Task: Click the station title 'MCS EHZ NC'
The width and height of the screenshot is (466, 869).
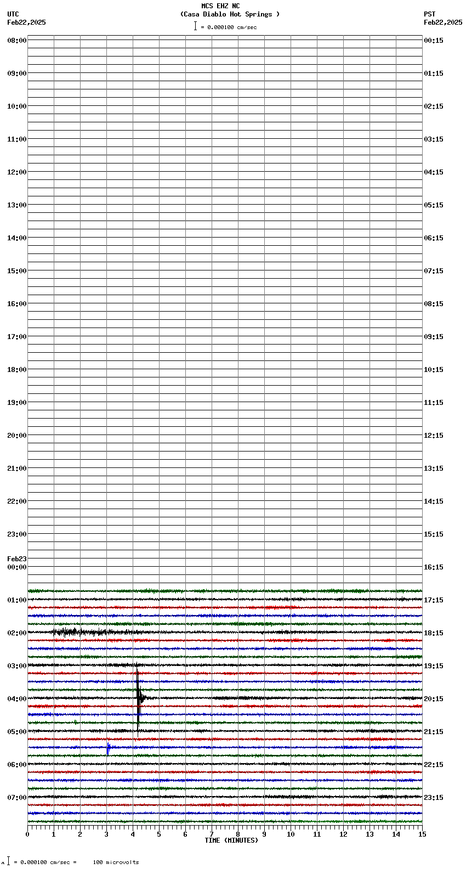Action: point(220,6)
